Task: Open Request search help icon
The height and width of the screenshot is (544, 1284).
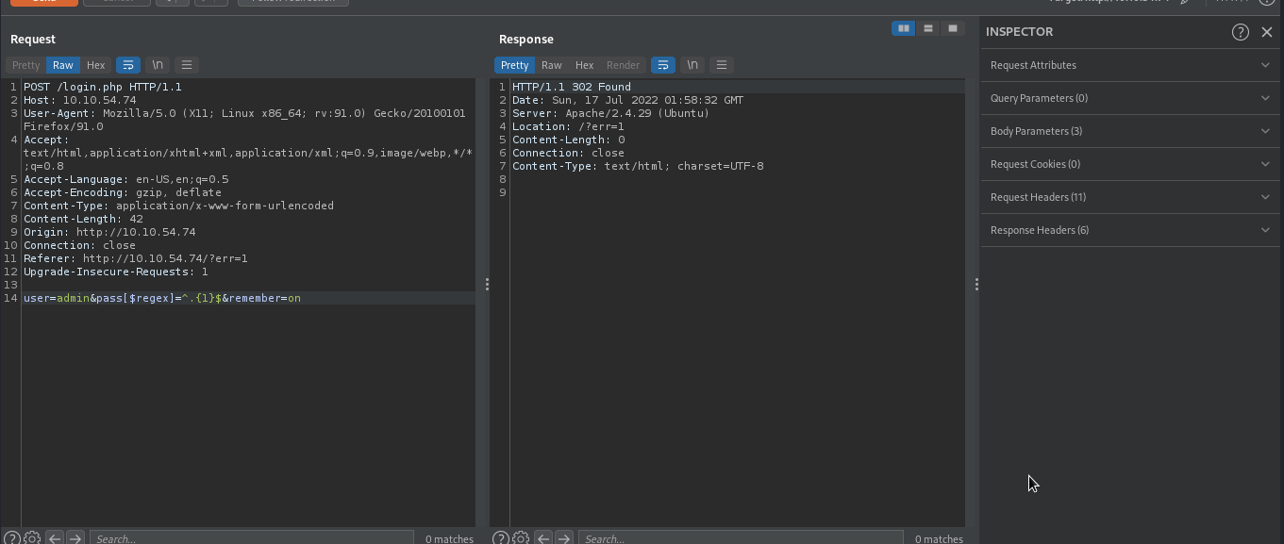Action: pos(12,538)
